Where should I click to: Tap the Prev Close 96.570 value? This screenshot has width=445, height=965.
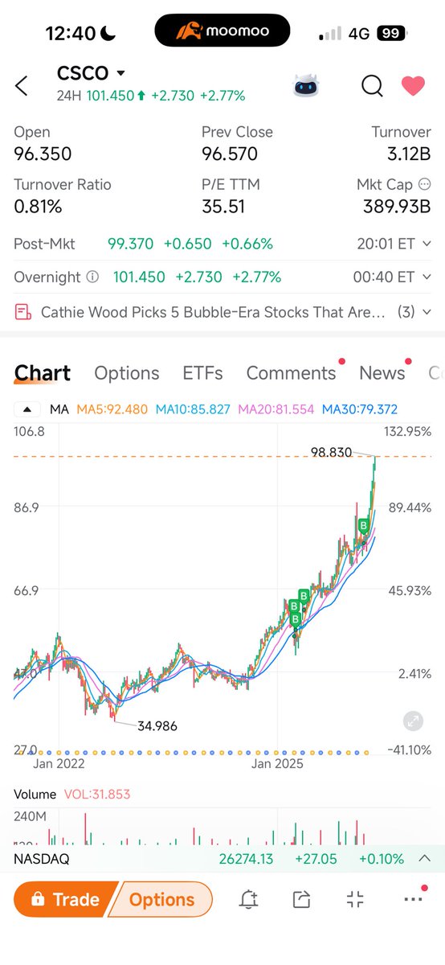click(x=230, y=154)
